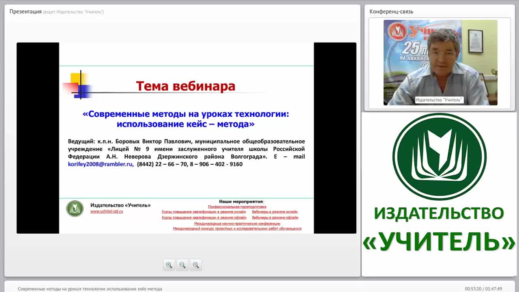Open 'Вебинары в режиме онлайн' link
This screenshot has height=292, width=519.
[x=275, y=212]
